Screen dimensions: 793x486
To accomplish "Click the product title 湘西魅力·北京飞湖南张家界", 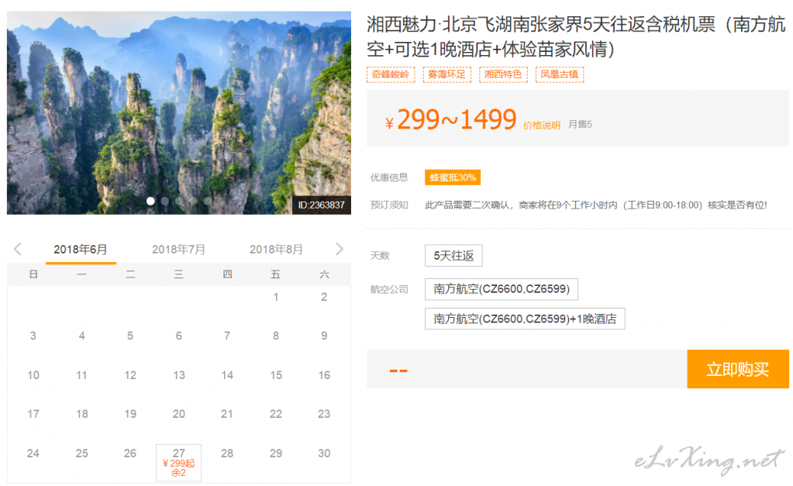I will [x=575, y=36].
